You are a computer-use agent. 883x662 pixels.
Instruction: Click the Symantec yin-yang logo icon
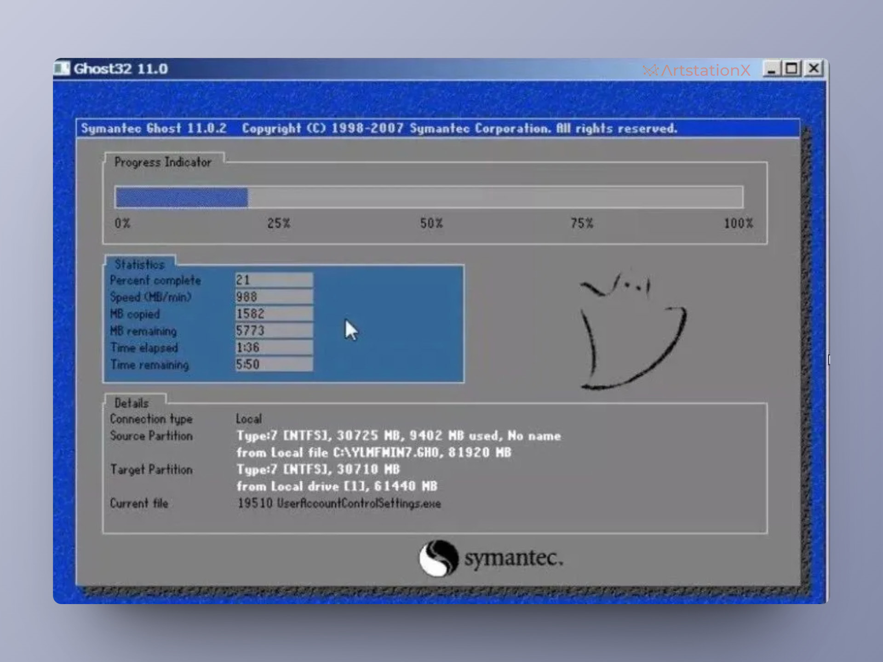click(x=438, y=558)
